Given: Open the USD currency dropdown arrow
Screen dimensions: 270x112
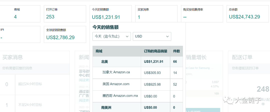Looking at the screenshot, I should (x=167, y=36).
